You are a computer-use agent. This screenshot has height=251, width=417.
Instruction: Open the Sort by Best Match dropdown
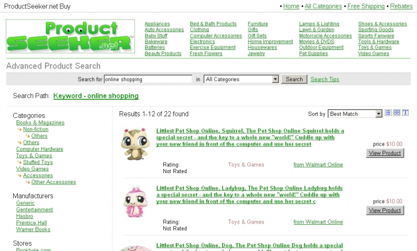coord(355,114)
